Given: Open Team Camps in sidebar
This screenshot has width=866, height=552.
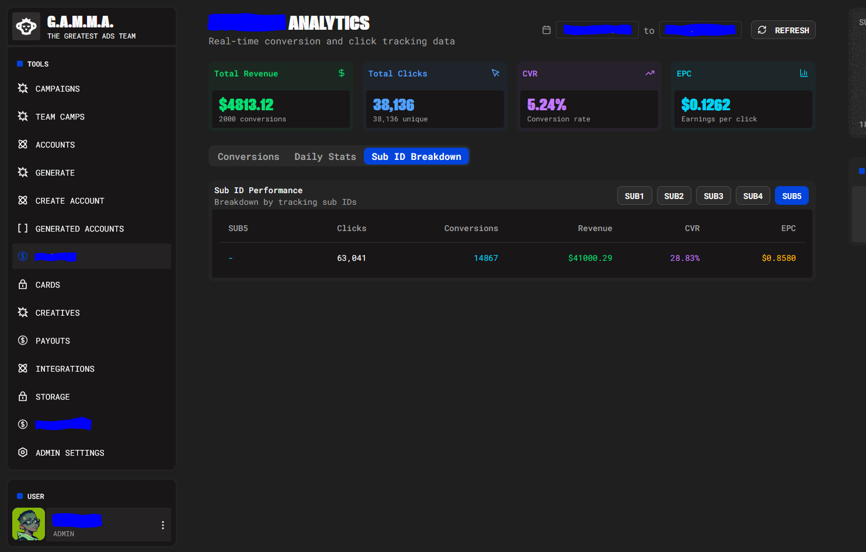Looking at the screenshot, I should pos(60,117).
